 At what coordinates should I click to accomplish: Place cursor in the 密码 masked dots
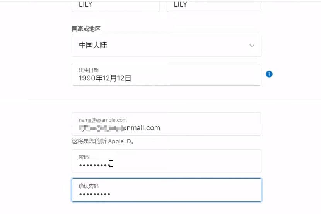(95, 165)
